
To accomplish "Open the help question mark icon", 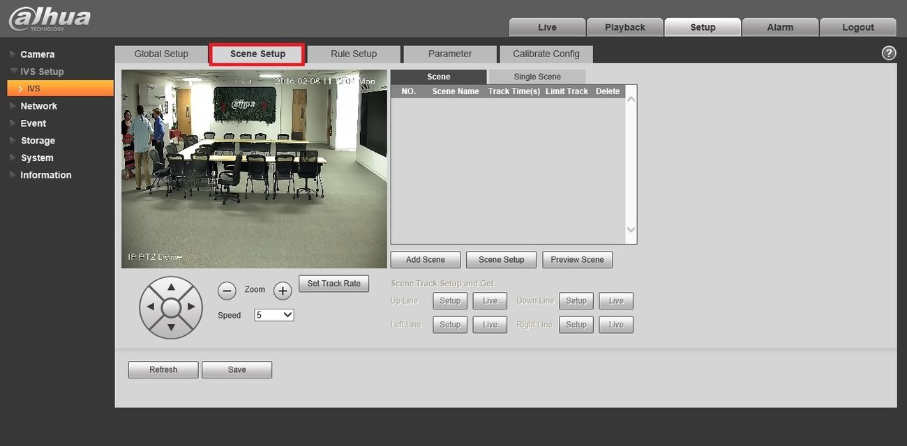I will [x=889, y=53].
